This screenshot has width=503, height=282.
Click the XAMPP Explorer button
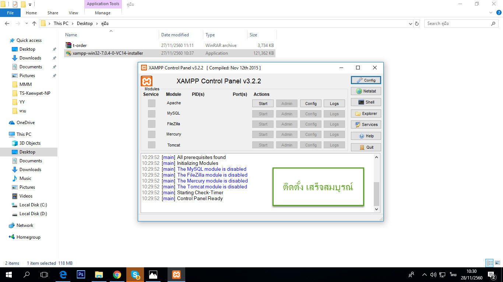366,113
